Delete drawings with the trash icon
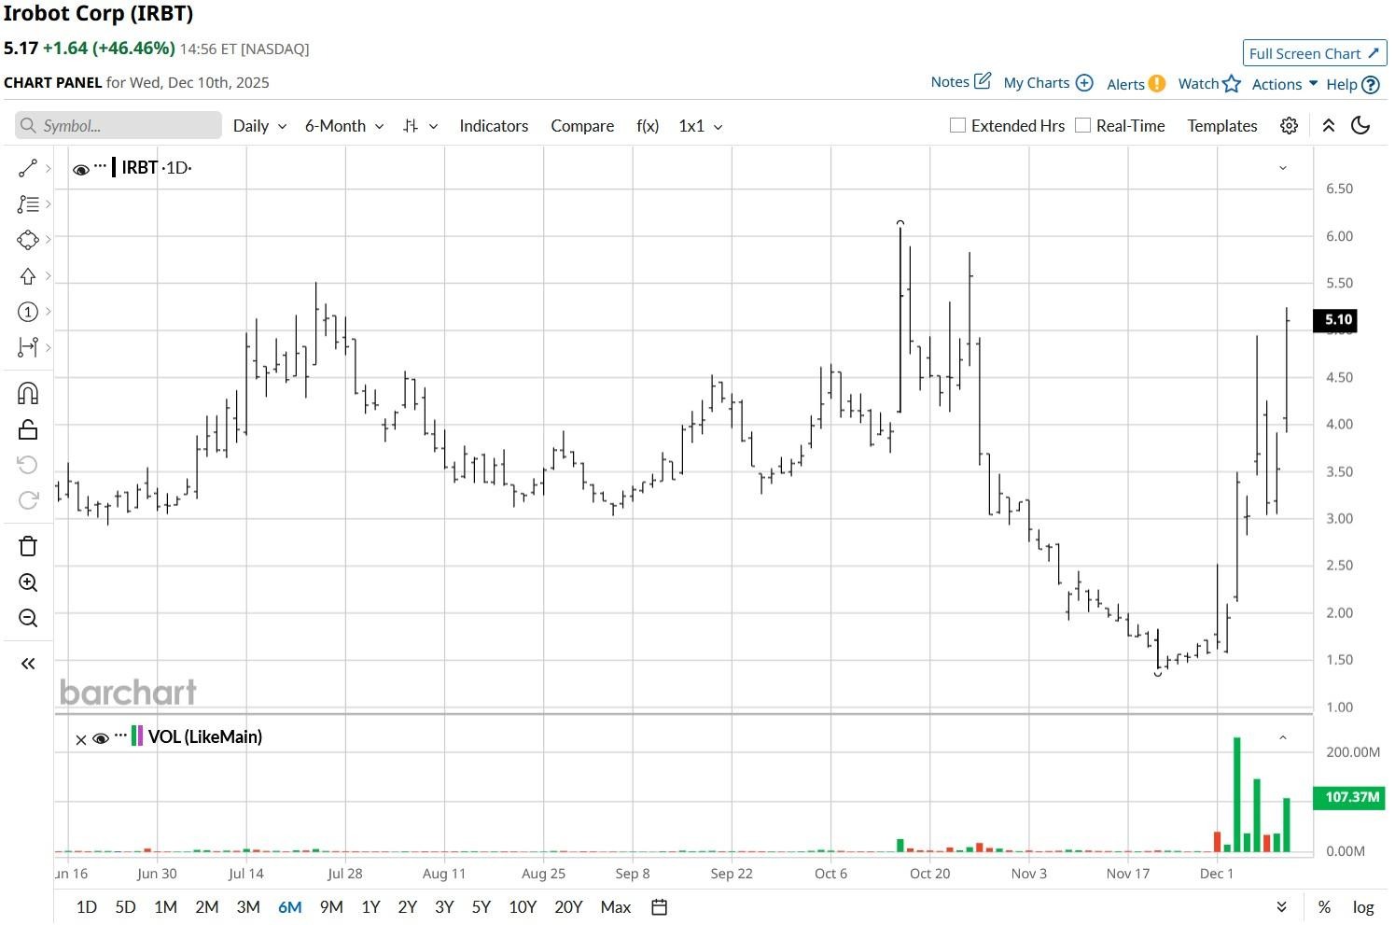This screenshot has width=1395, height=925. pyautogui.click(x=28, y=546)
